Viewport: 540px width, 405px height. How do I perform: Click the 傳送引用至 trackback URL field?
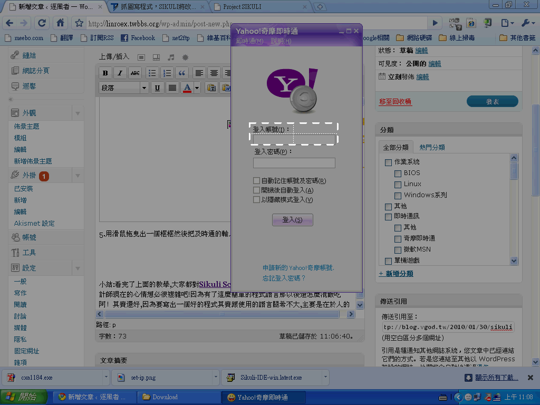click(448, 327)
